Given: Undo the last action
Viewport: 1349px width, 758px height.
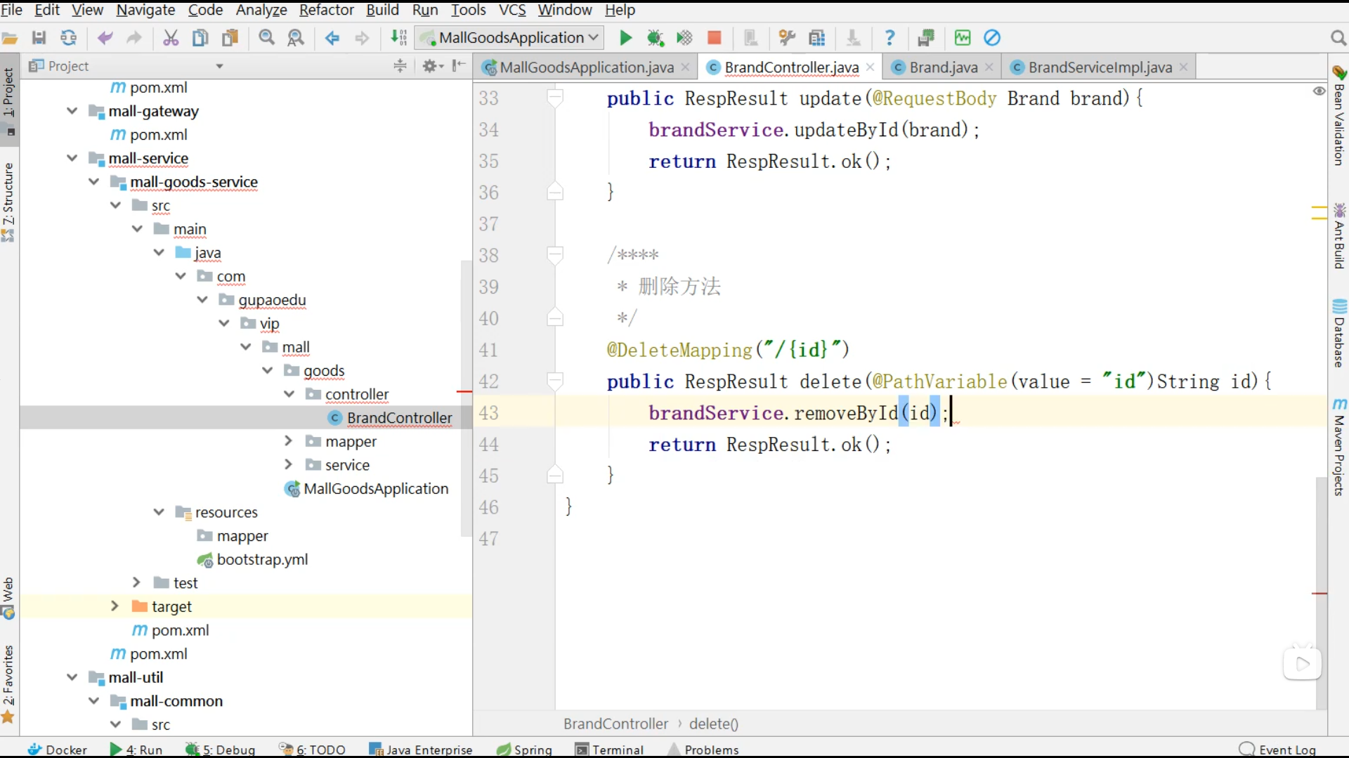Looking at the screenshot, I should pyautogui.click(x=105, y=37).
